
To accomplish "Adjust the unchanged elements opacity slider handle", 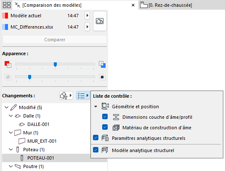I will (x=29, y=77).
